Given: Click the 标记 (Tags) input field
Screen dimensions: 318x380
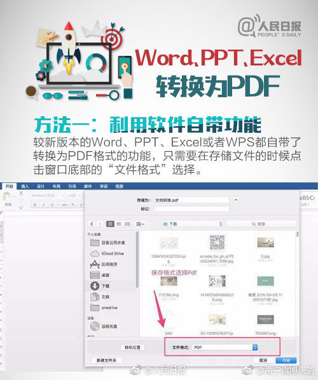Looking at the screenshot, I should [191, 208].
